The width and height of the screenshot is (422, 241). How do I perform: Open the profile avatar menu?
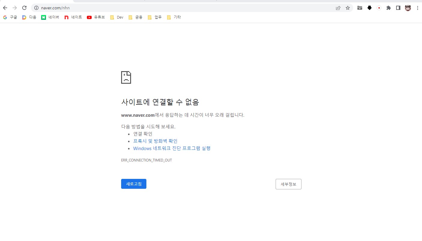point(408,8)
